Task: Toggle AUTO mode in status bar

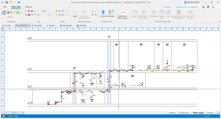Action: (207, 116)
